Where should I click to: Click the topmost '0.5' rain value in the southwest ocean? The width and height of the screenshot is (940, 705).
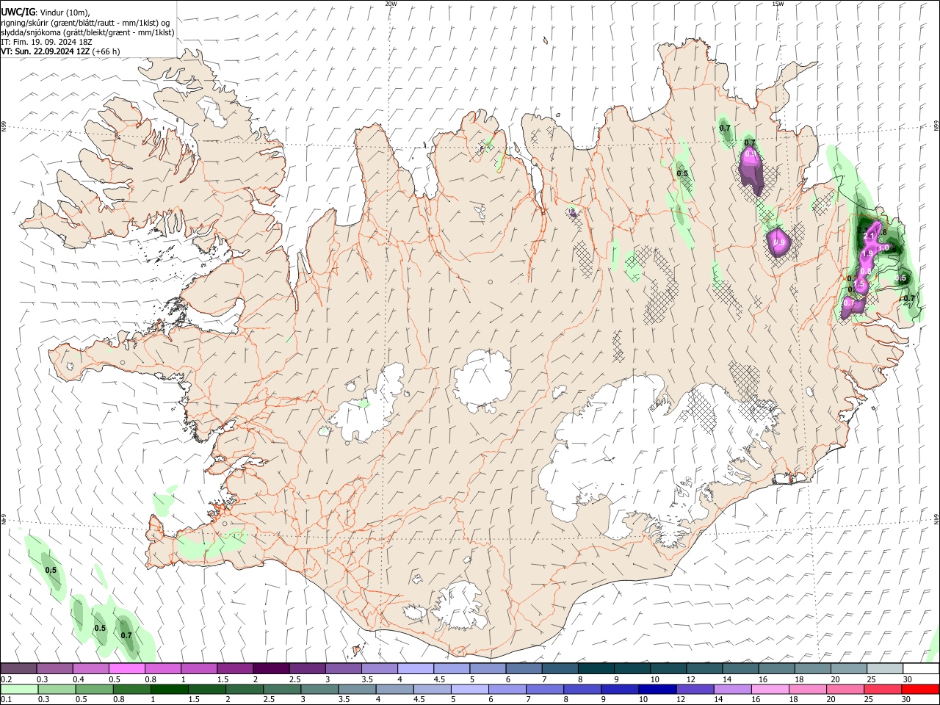click(51, 570)
